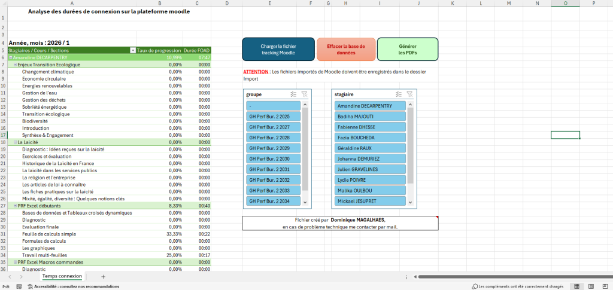
Task: Collapse PRF Excel Macros commandes group
Action: (15, 262)
